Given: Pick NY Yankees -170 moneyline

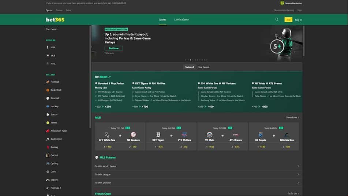Looking at the screenshot, I should point(133,147).
